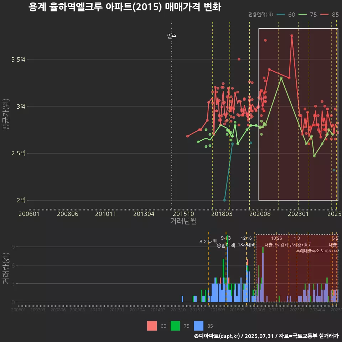Click 200908 on the volume chart x-axis
Viewport: 342px width, 342px height.
pos(77,310)
